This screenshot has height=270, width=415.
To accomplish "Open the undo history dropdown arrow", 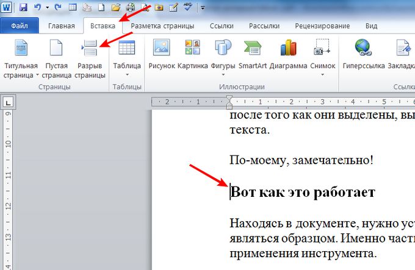I will [48, 8].
